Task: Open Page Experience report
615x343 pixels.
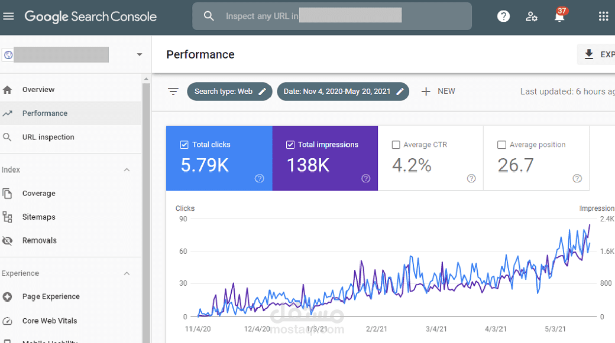Action: (x=70, y=297)
